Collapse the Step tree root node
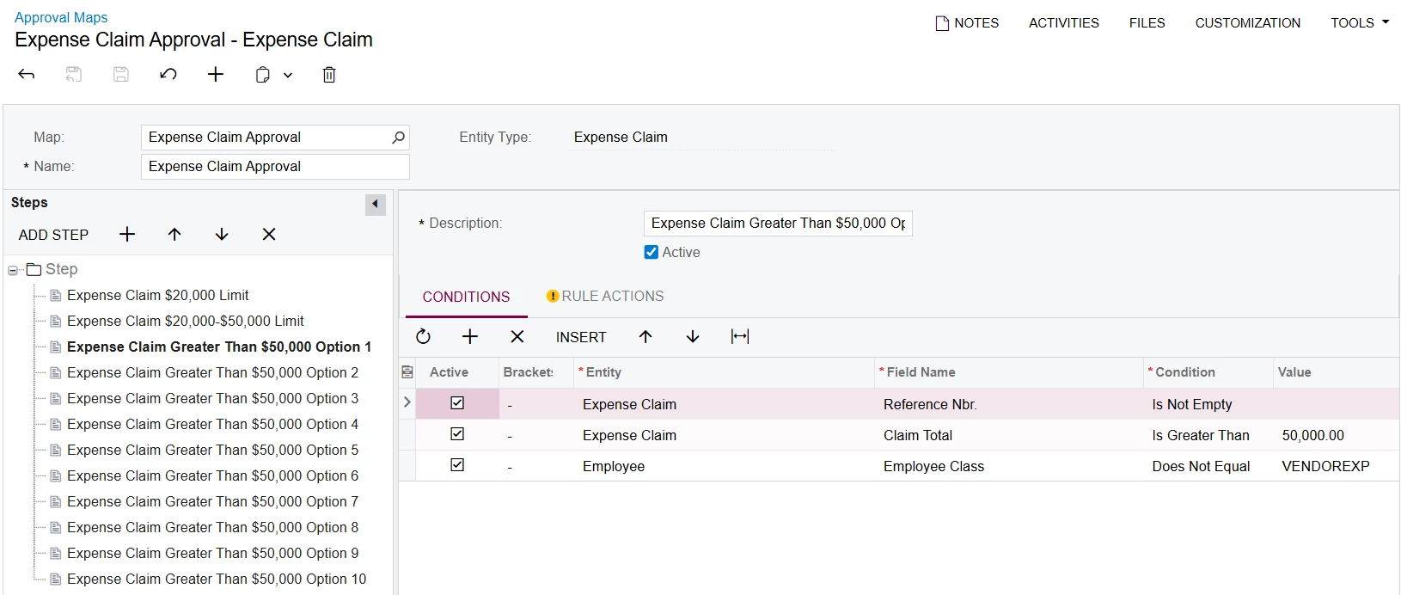Viewport: 1401px width, 595px height. (x=13, y=270)
